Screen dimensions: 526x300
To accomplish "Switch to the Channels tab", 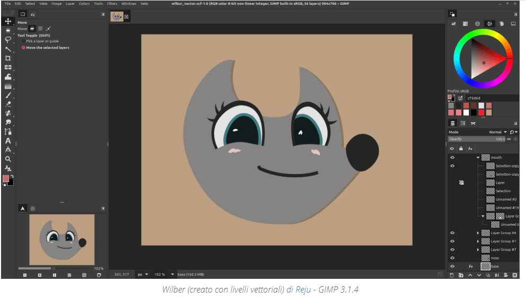I will [x=463, y=123].
